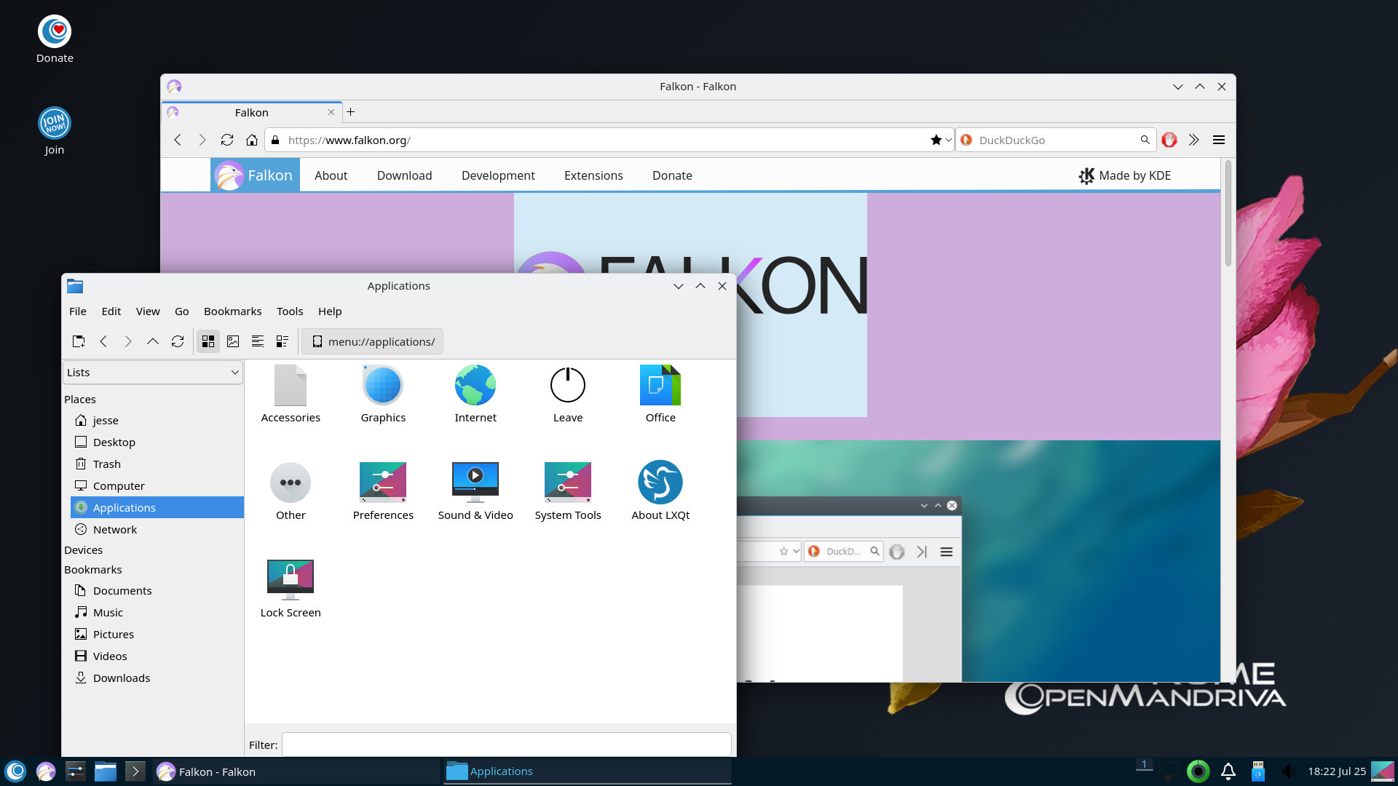Switch file manager to icon view
The width and height of the screenshot is (1398, 786).
tap(208, 341)
